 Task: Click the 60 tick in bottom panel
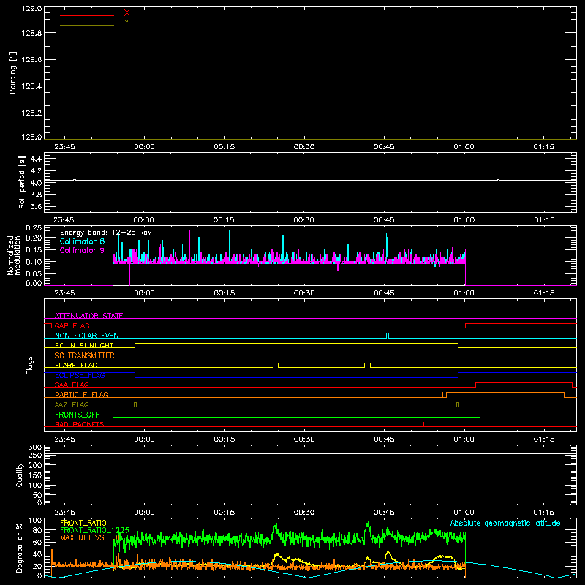(37, 542)
